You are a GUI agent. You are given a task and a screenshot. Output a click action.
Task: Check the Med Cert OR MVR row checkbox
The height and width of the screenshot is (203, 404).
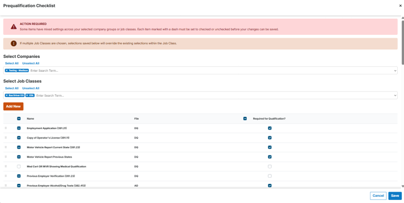19,166
